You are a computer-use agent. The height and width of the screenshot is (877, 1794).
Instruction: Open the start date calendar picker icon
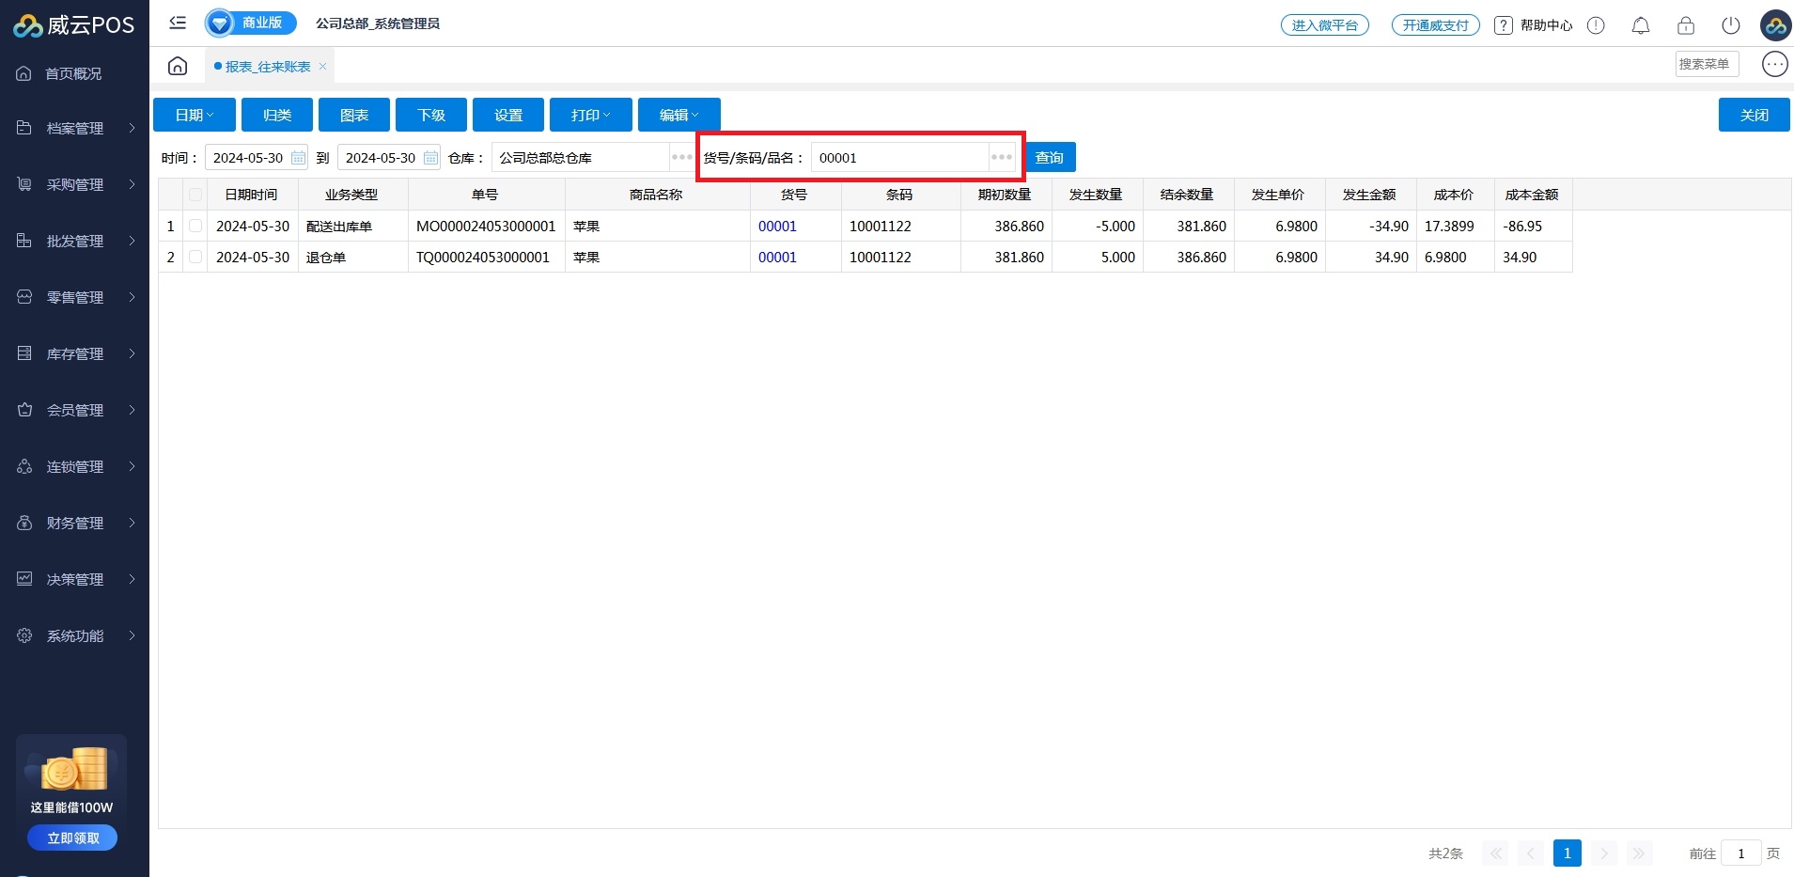coord(298,158)
